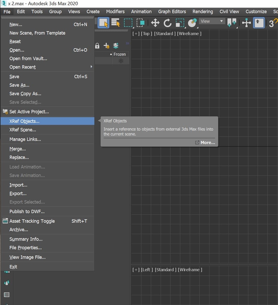Choose Open... menu entry

pos(48,50)
